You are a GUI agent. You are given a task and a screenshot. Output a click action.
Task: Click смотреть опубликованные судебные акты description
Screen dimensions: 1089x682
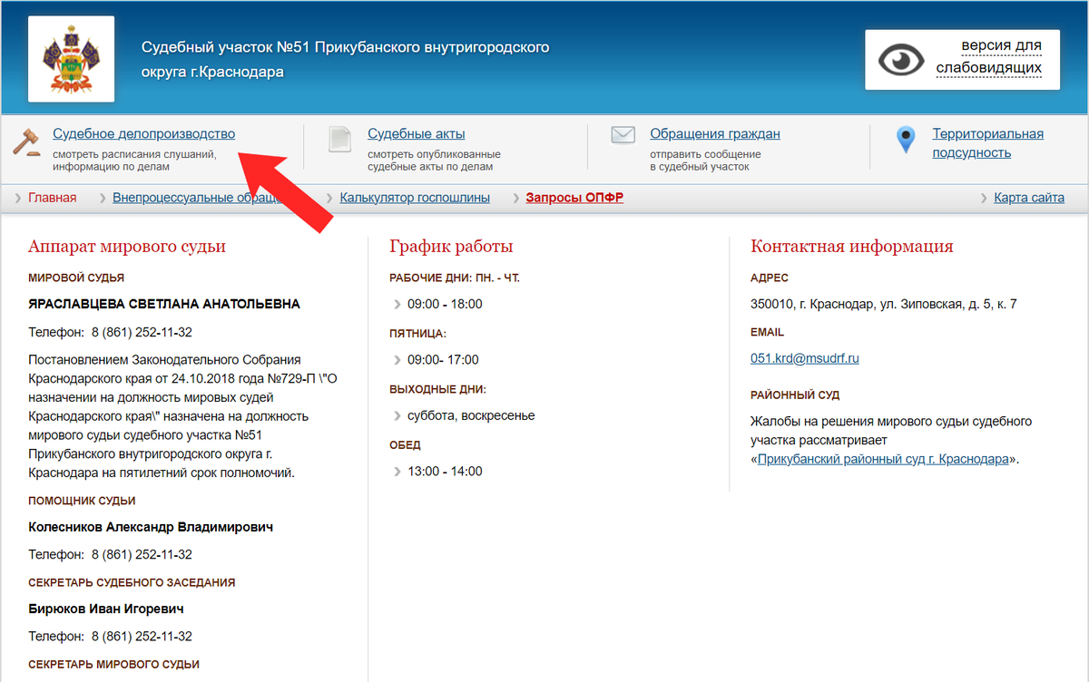[x=434, y=161]
